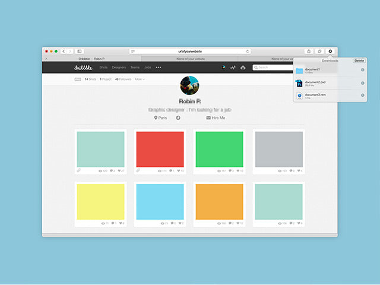Switch to the Dribbble - Robin P. tab
Viewport: 380px width, 285px height.
(92, 59)
